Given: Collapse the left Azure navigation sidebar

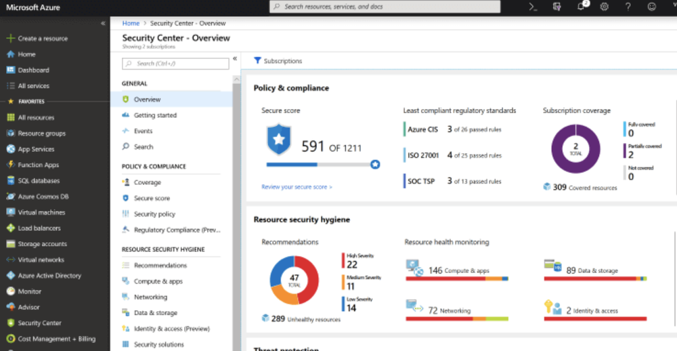Looking at the screenshot, I should click(x=103, y=23).
